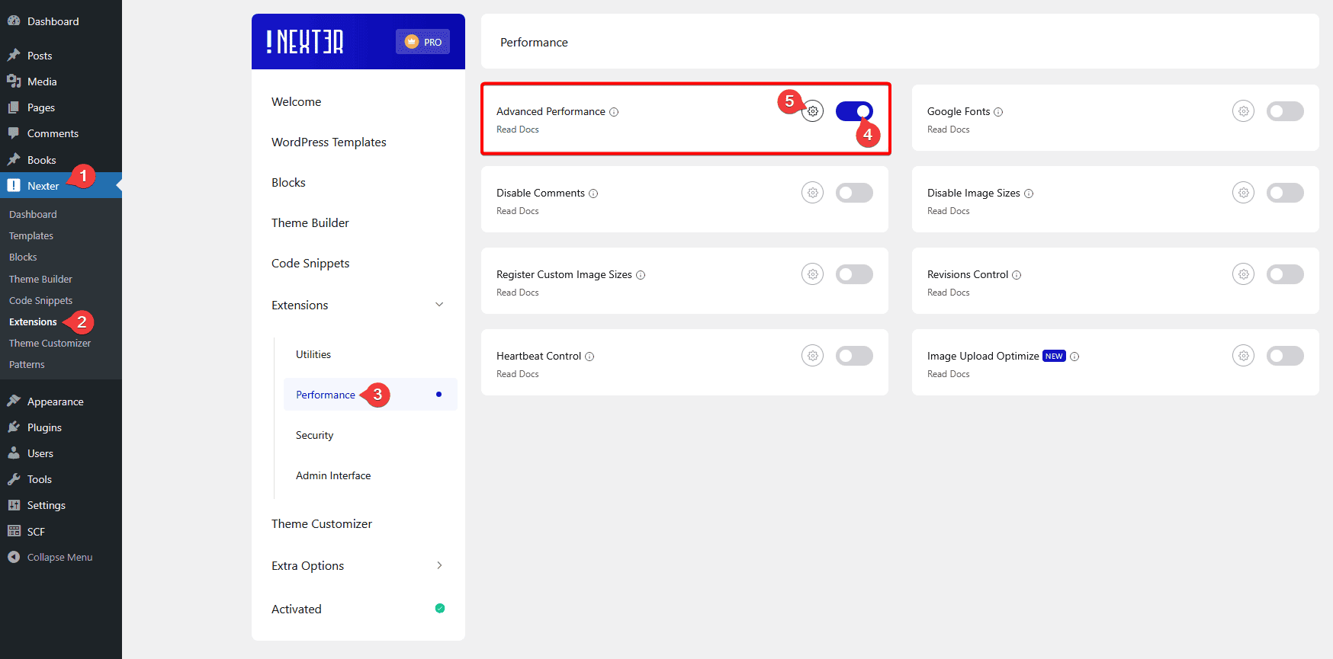Enable Register Custom Image Sizes toggle

point(854,274)
